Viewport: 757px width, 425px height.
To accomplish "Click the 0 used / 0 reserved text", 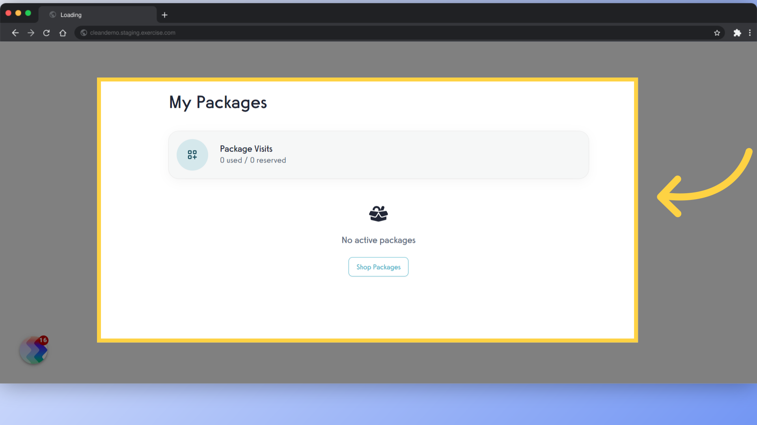I will coord(253,160).
